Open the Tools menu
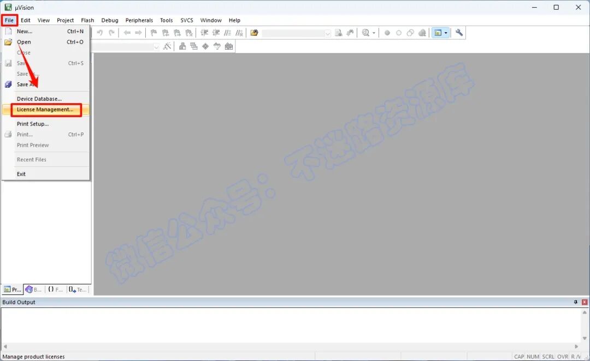 tap(166, 20)
